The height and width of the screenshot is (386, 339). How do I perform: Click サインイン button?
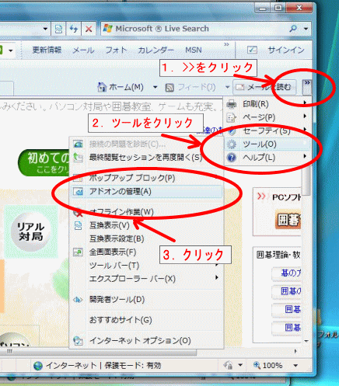[286, 50]
